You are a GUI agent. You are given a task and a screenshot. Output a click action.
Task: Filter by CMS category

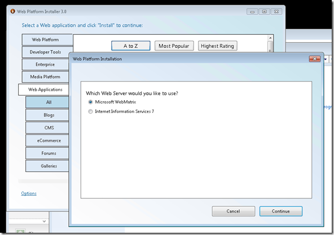click(47, 128)
